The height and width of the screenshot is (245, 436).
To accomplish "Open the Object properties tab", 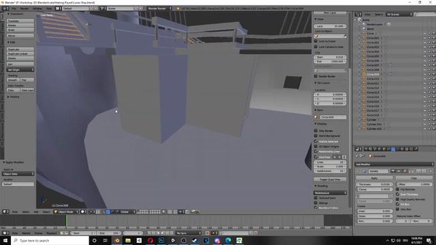I will point(384,149).
